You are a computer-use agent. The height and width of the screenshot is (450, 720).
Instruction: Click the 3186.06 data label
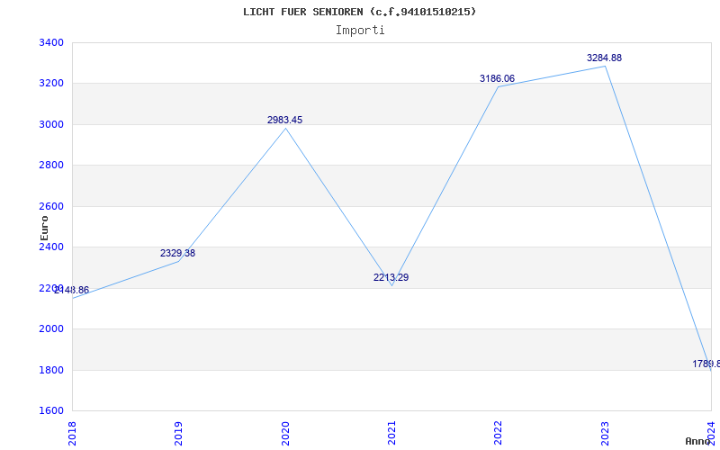[x=498, y=78]
